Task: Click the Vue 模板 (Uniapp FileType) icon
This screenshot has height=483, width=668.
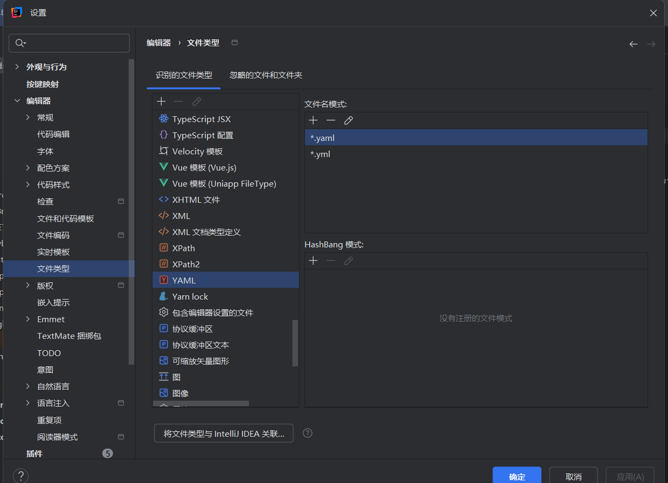Action: coord(164,183)
